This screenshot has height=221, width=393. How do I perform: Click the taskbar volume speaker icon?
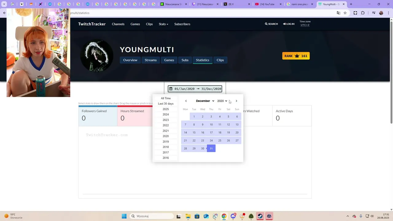pos(372,216)
